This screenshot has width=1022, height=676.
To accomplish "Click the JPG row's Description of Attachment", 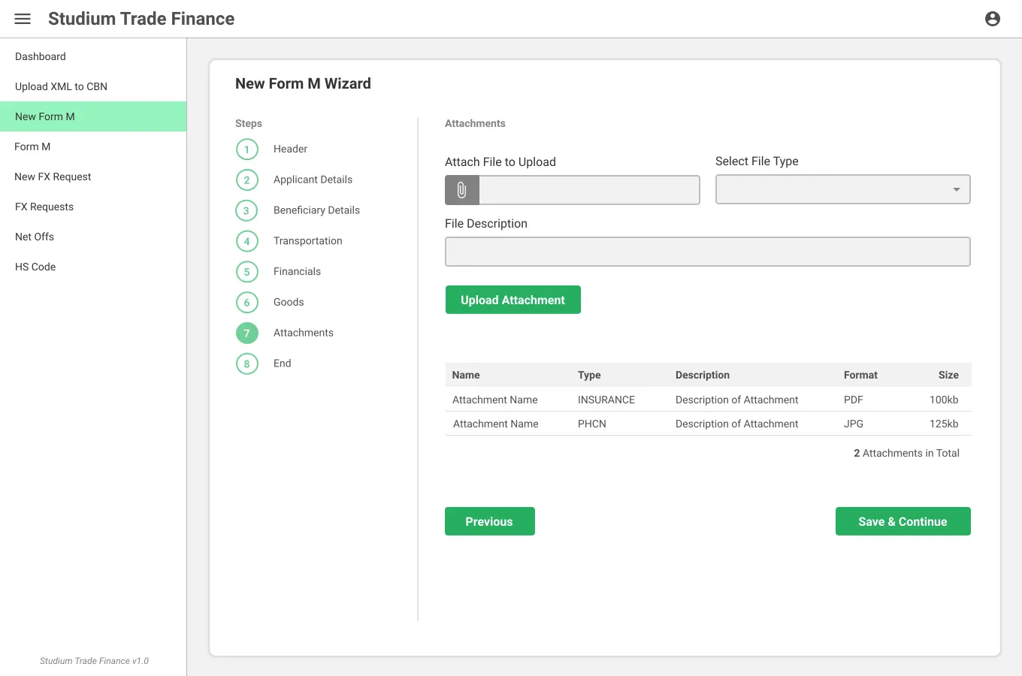I will pos(736,424).
